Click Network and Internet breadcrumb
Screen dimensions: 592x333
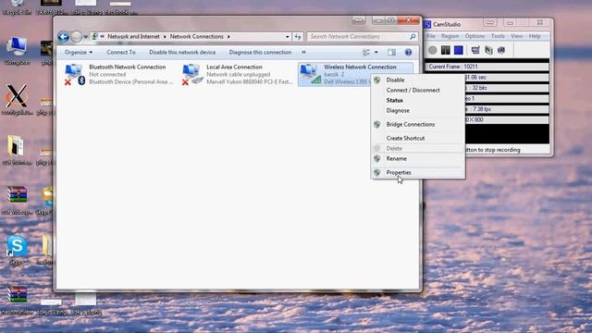coord(133,37)
